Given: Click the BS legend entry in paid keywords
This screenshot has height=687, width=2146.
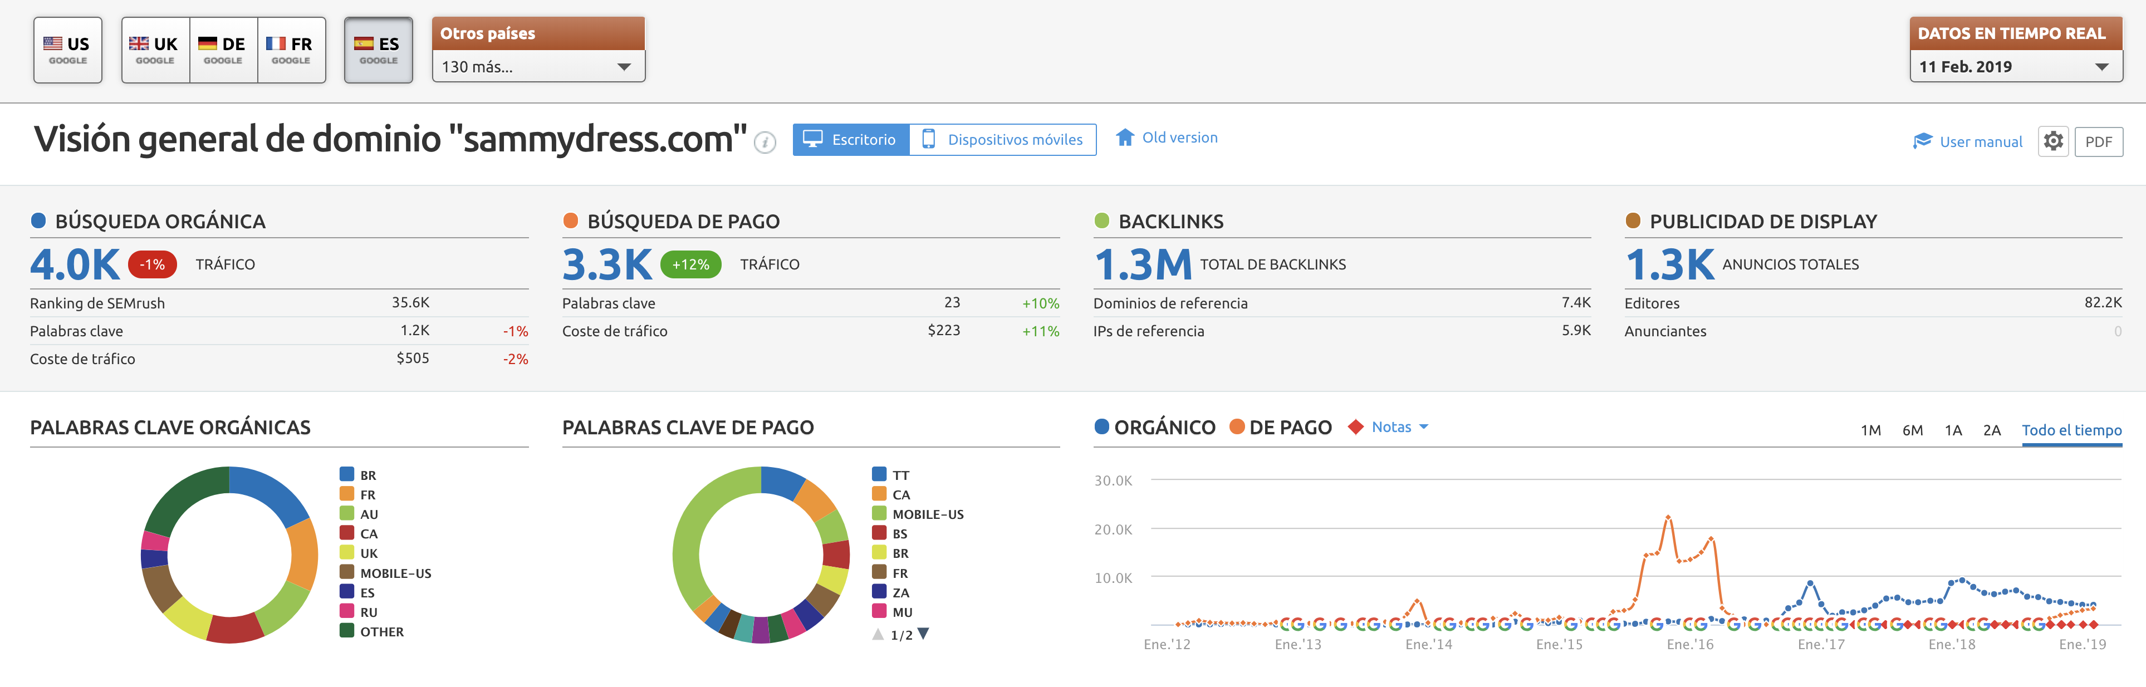Looking at the screenshot, I should coord(890,533).
